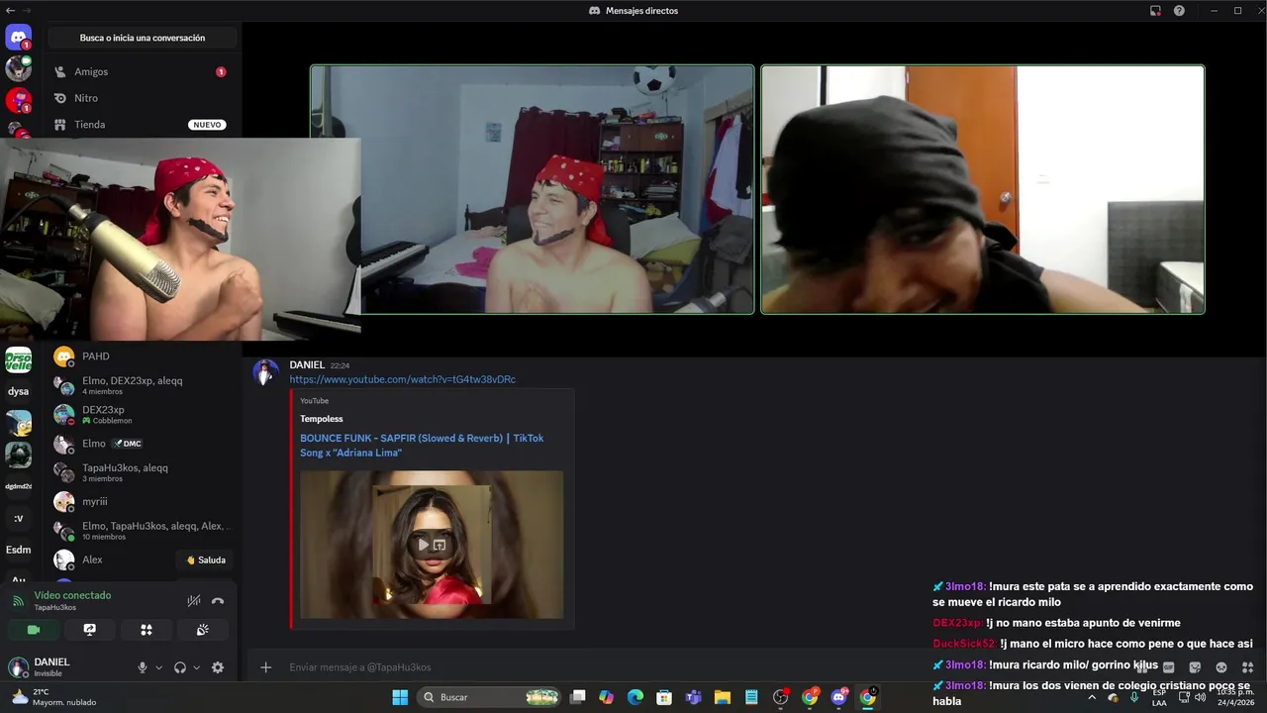Toggle the camera on/off button
Viewport: 1267px width, 713px height.
click(33, 630)
